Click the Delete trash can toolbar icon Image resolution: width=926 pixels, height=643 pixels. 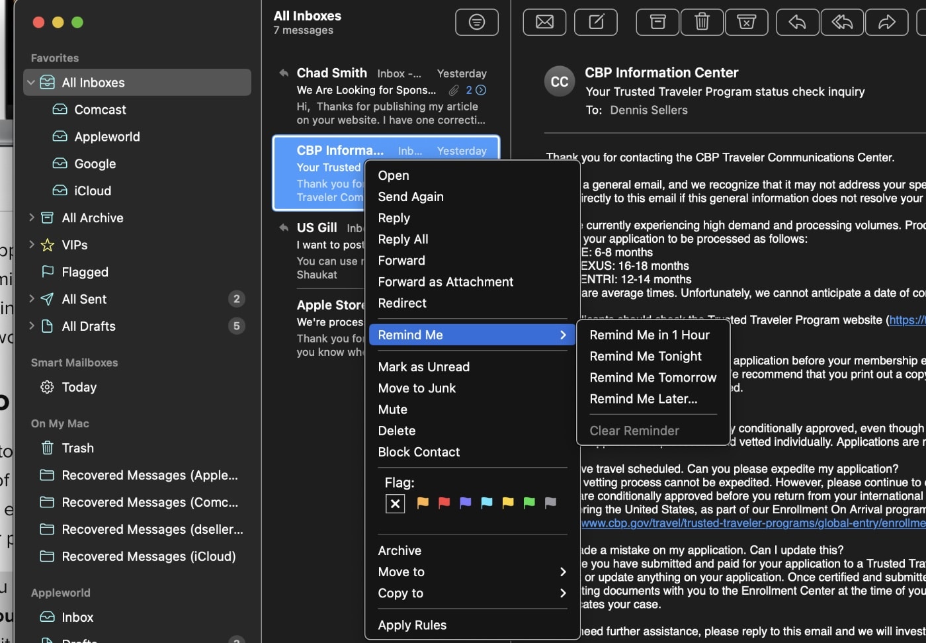pos(702,22)
